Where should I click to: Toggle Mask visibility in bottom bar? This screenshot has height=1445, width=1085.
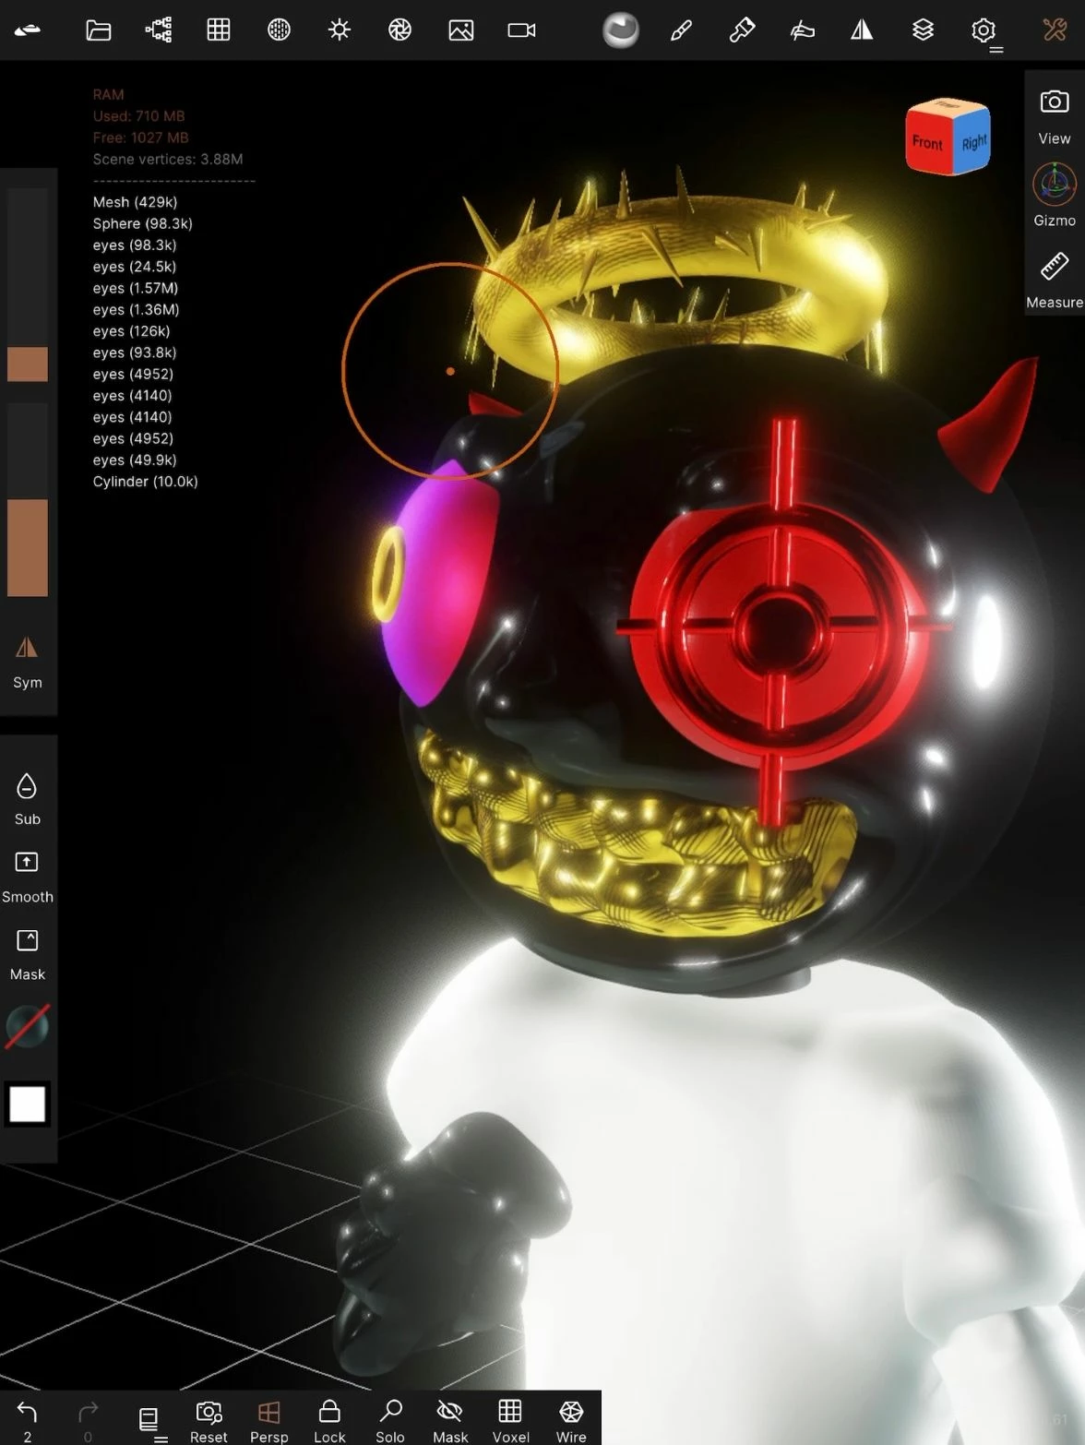450,1419
